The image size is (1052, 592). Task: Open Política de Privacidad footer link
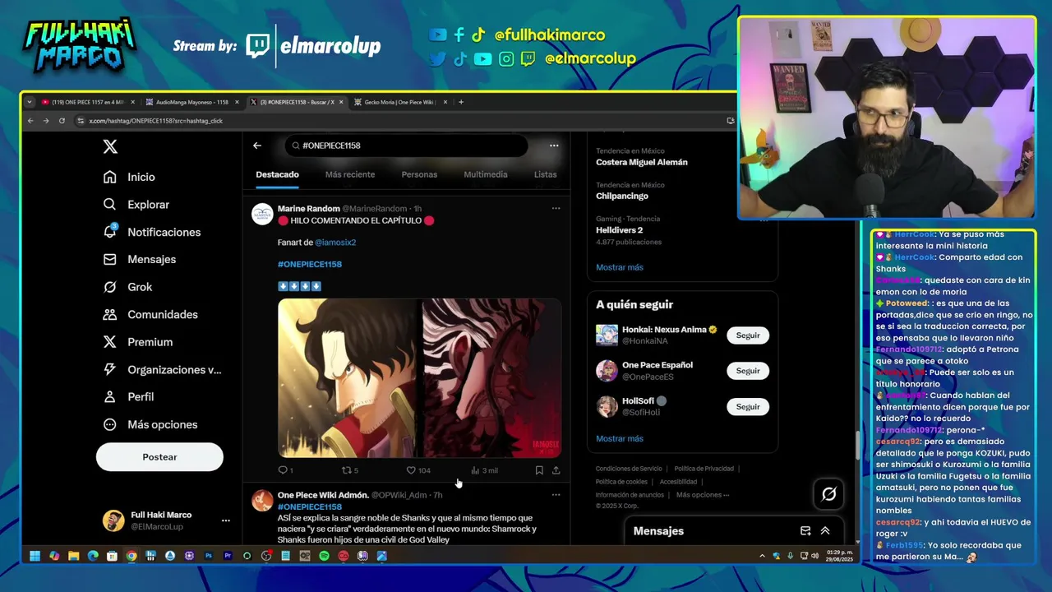pyautogui.click(x=704, y=469)
